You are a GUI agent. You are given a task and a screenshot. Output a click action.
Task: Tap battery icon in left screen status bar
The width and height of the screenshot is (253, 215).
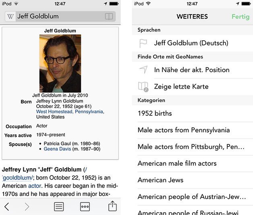114,4
